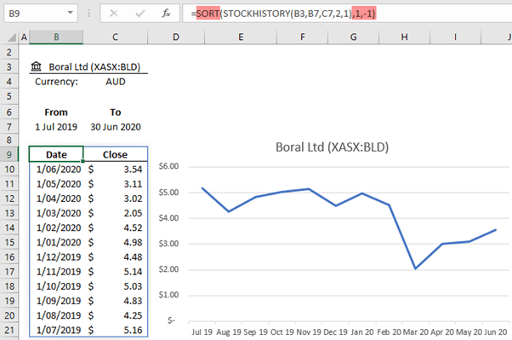The width and height of the screenshot is (512, 340).
Task: Select row 9 header
Action: tap(9, 154)
